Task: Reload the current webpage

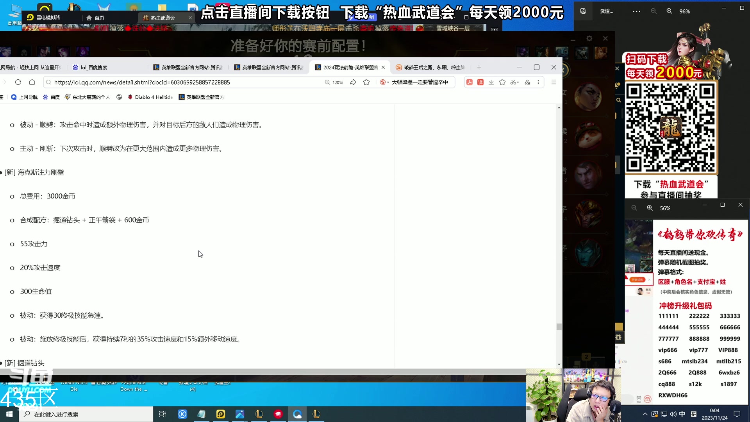Action: [x=18, y=82]
